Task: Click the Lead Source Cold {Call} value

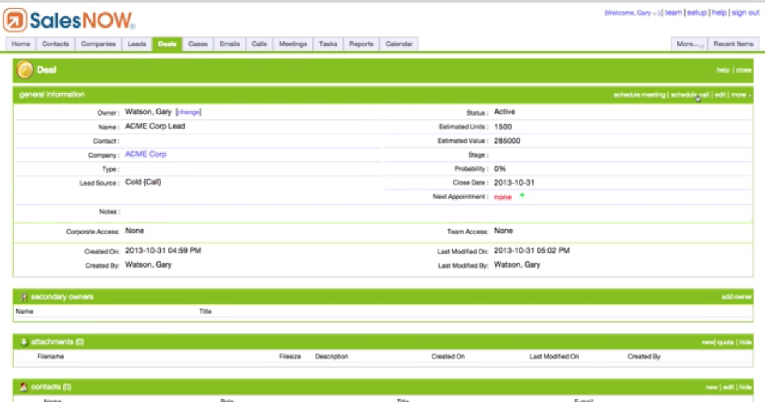Action: pos(143,183)
